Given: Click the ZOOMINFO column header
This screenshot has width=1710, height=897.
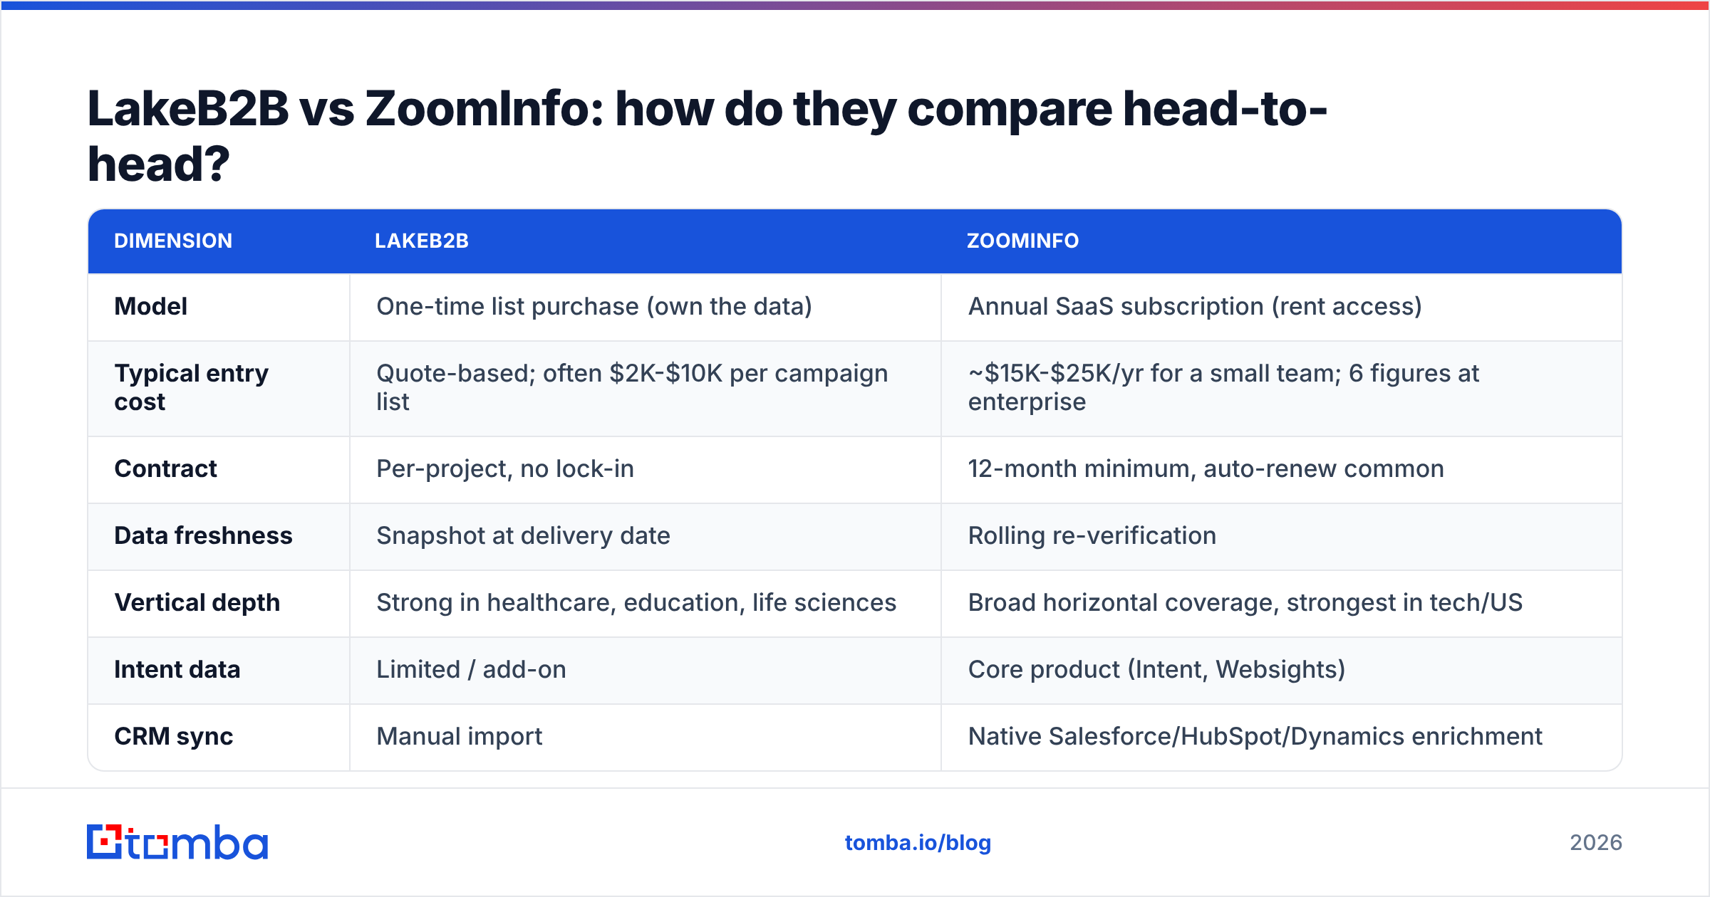Looking at the screenshot, I should point(1022,241).
